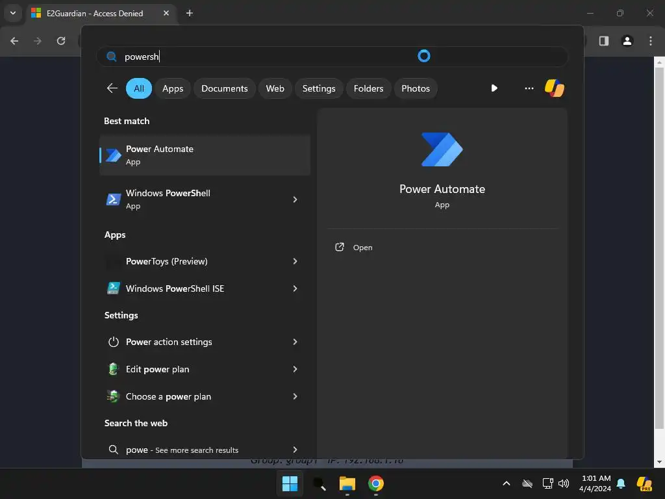The width and height of the screenshot is (665, 499).
Task: Expand Edit power plan chevron
Action: click(295, 369)
